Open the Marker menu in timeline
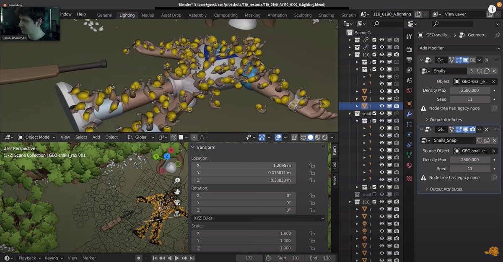 (89, 258)
